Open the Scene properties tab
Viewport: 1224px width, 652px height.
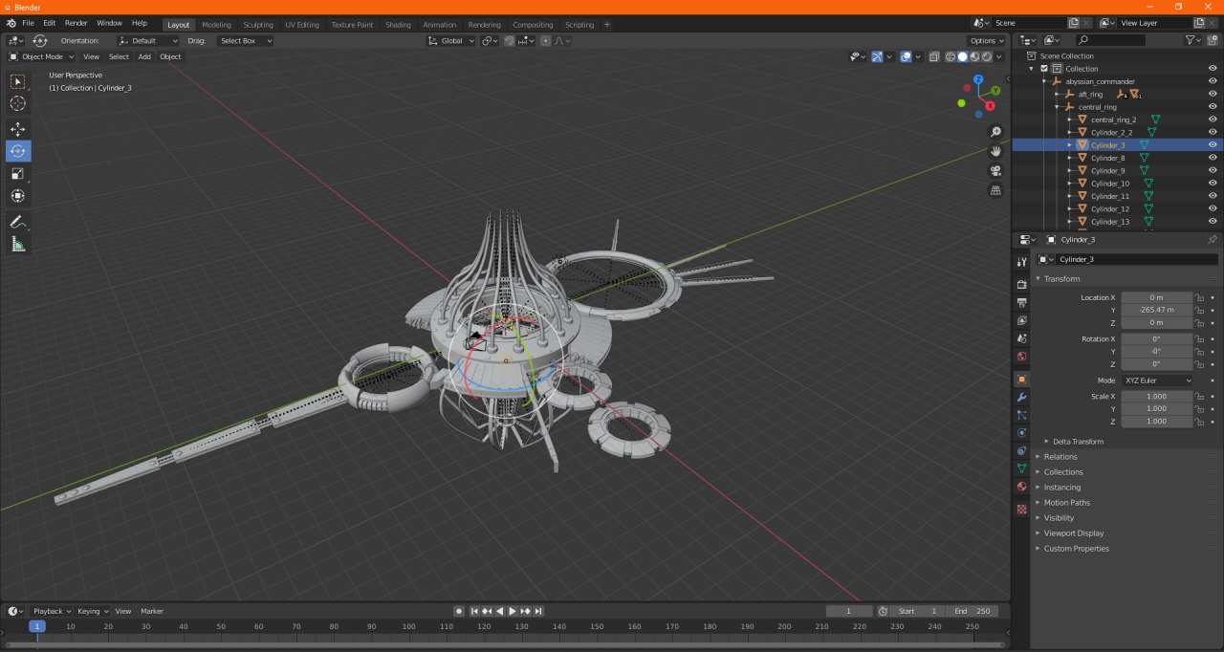point(1021,338)
